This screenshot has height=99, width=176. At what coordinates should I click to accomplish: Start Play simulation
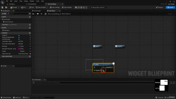(x=76, y=7)
